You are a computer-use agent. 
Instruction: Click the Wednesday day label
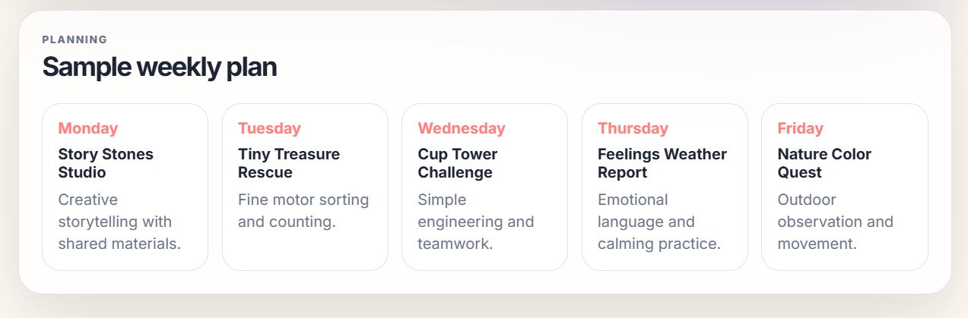(x=462, y=128)
